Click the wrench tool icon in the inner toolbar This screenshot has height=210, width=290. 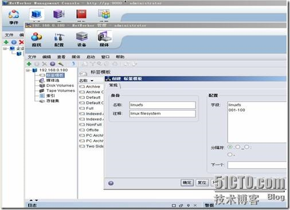coord(61,64)
